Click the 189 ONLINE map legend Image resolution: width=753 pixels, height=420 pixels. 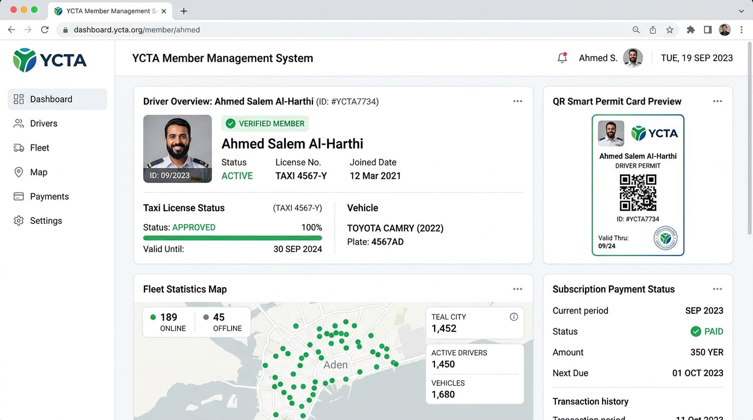click(x=169, y=322)
